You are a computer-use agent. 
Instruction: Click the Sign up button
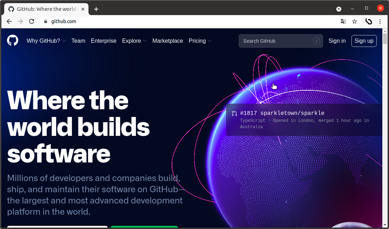pos(364,41)
